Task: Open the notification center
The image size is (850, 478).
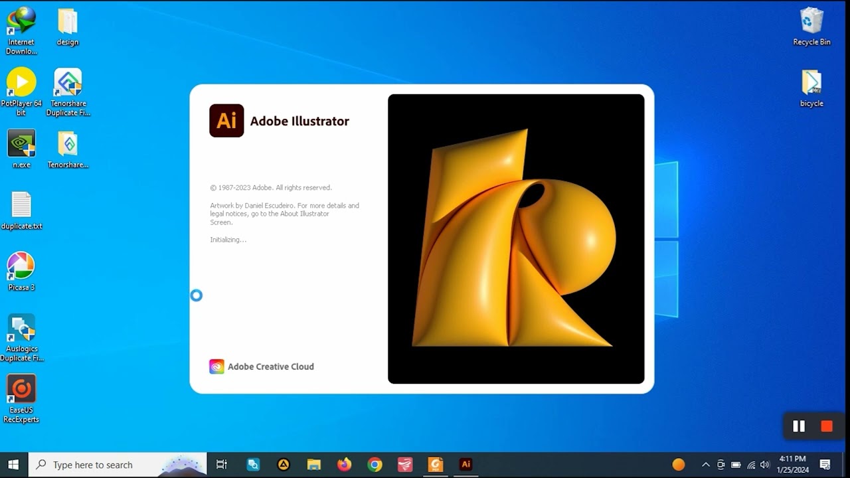Action: coord(825,465)
